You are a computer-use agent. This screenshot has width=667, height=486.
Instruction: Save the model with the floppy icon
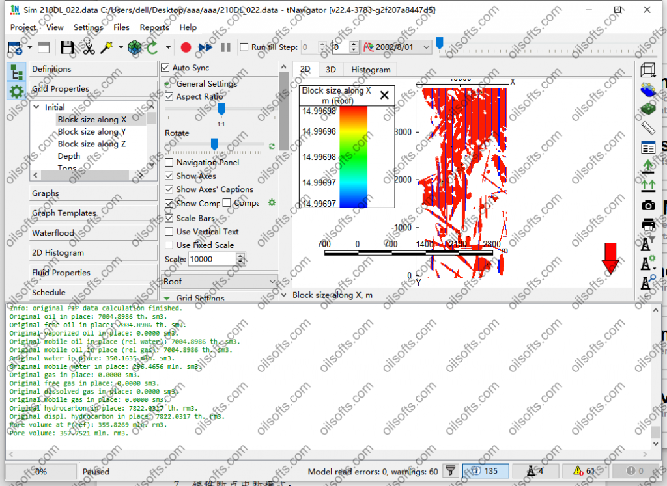coord(67,47)
